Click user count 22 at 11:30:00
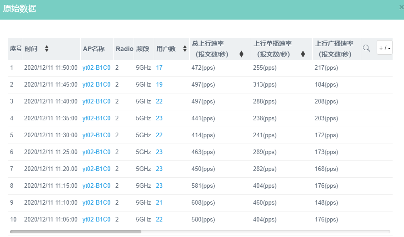 (x=159, y=135)
